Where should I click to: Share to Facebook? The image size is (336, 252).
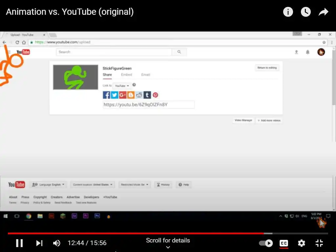(106, 95)
